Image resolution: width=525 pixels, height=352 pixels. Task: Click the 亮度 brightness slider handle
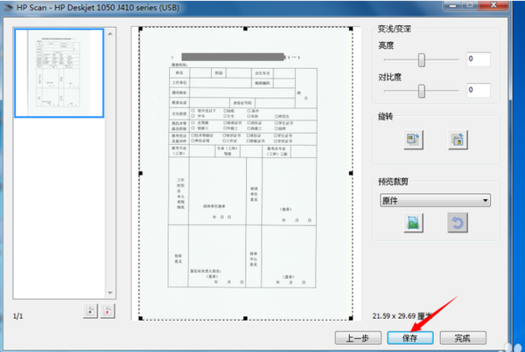422,59
